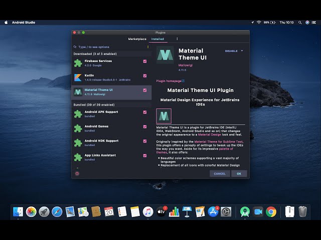
Task: Open Safari from the Dock
Action: pyautogui.click(x=57, y=211)
